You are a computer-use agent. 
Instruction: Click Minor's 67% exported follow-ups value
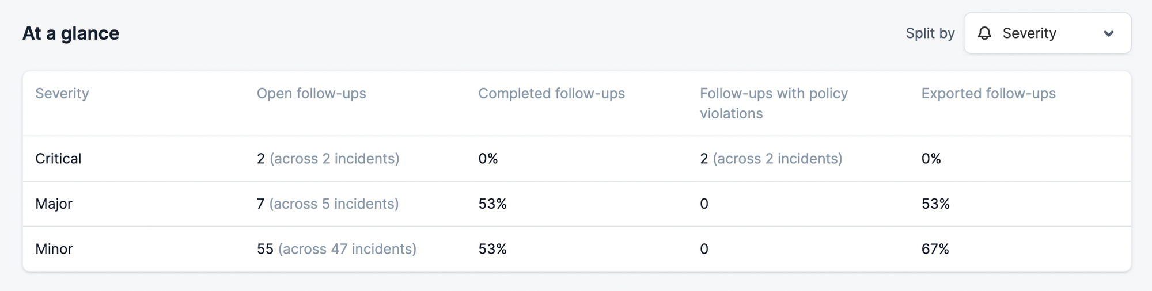tap(935, 249)
